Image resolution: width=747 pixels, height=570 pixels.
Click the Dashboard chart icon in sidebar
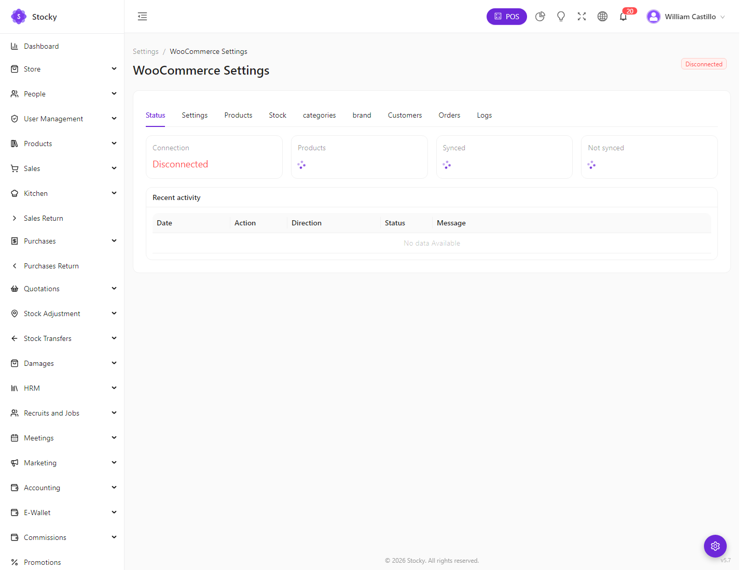point(15,46)
